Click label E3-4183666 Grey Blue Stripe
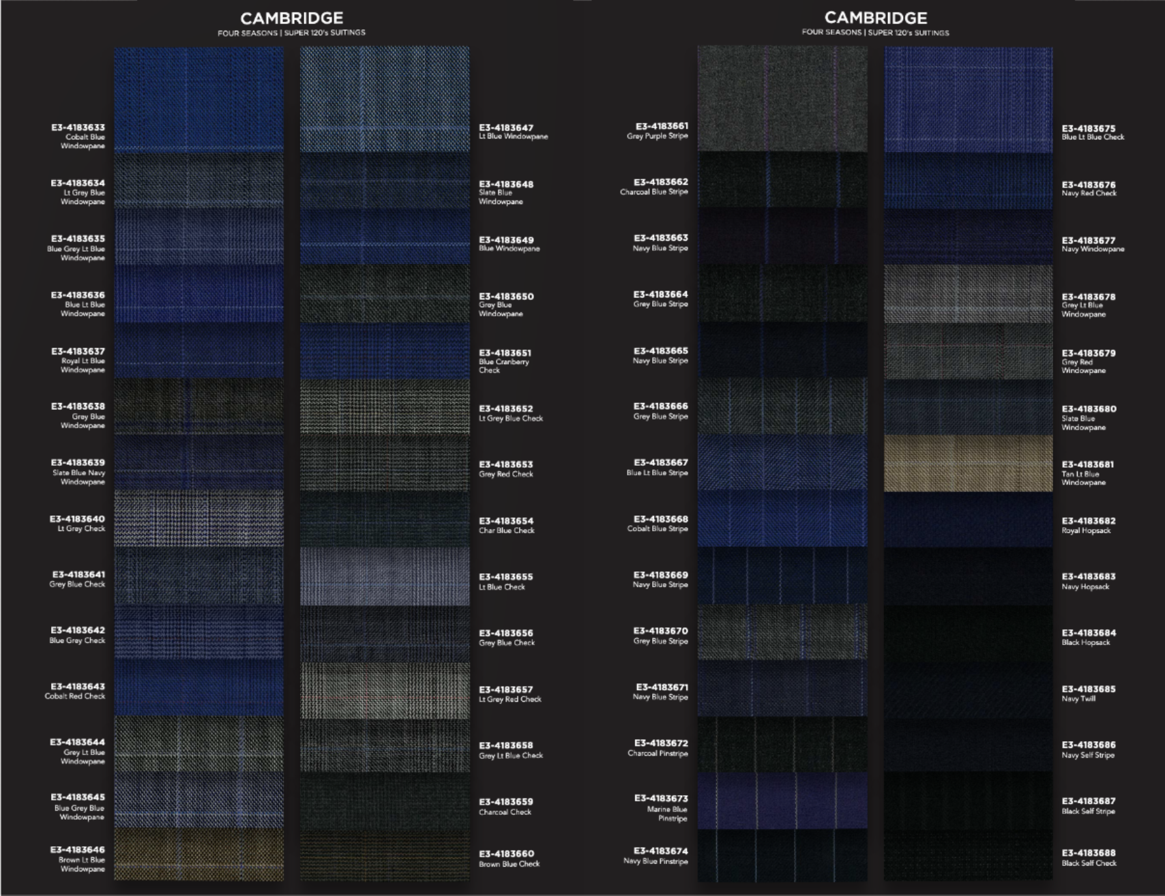The width and height of the screenshot is (1165, 896). pyautogui.click(x=660, y=411)
